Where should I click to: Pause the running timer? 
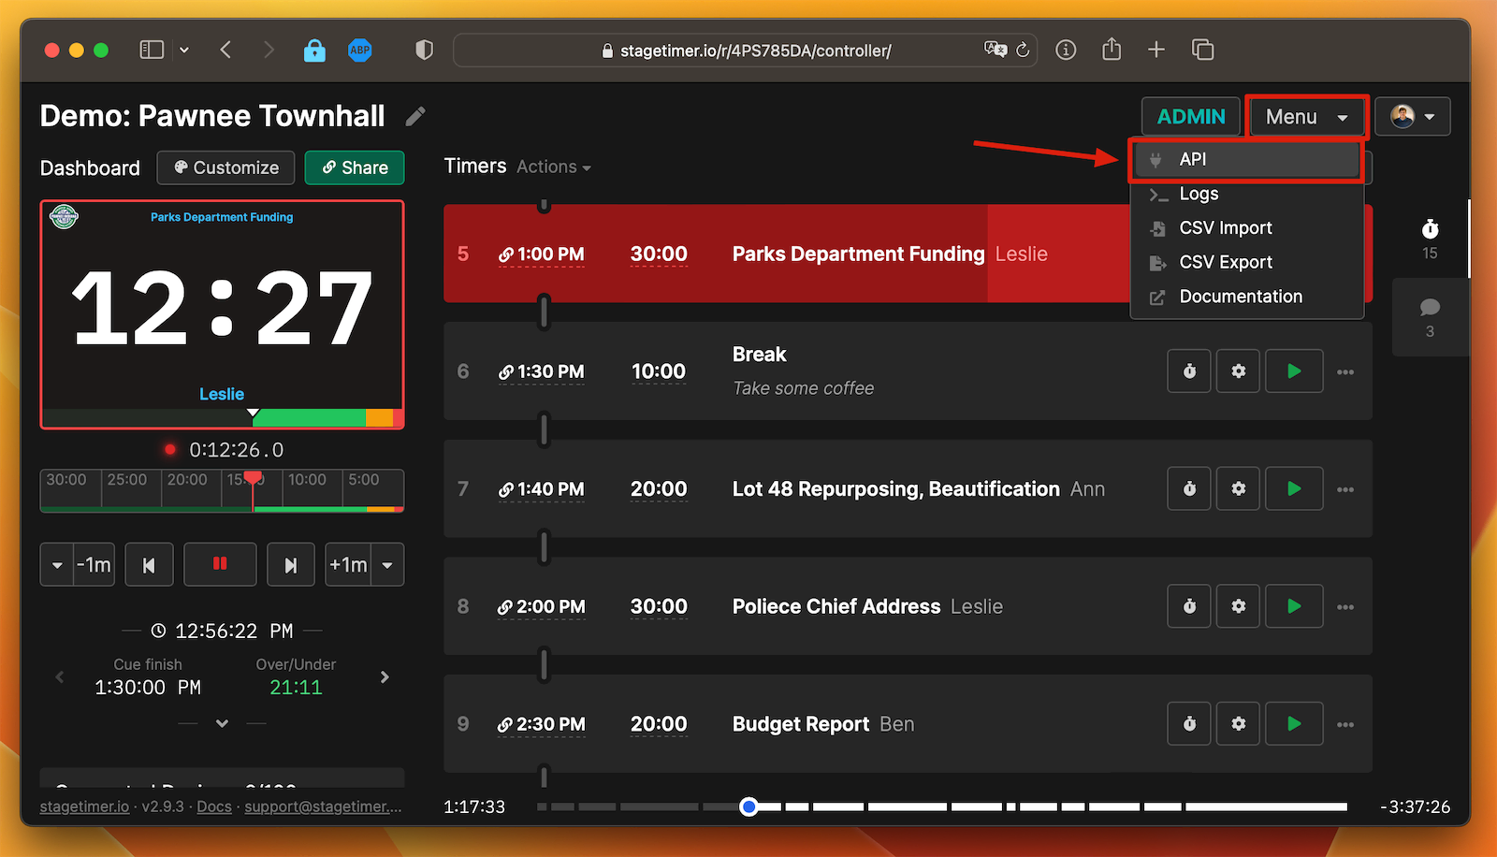[220, 564]
